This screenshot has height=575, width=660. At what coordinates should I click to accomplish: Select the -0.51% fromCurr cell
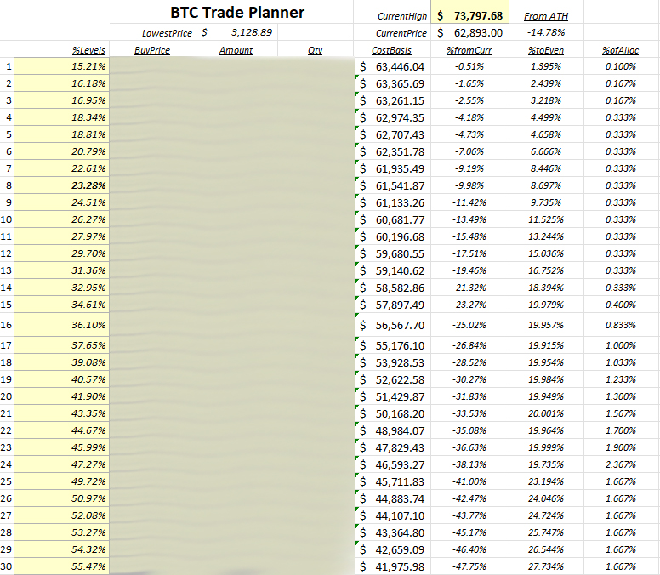[x=469, y=66]
